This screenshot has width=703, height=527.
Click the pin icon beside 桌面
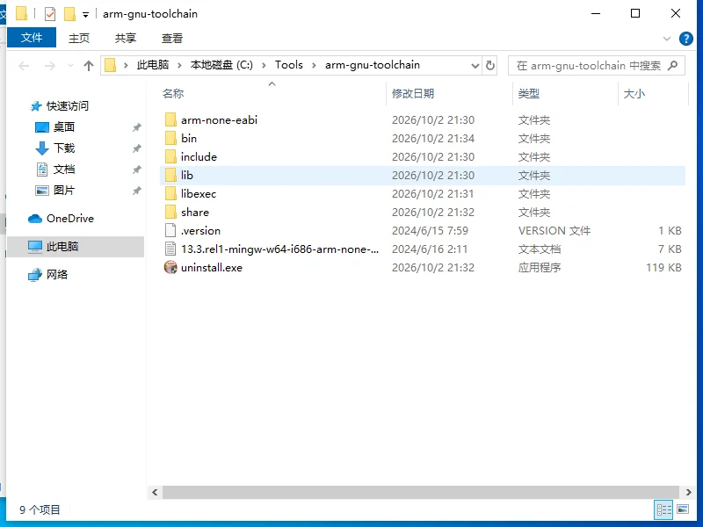(137, 127)
